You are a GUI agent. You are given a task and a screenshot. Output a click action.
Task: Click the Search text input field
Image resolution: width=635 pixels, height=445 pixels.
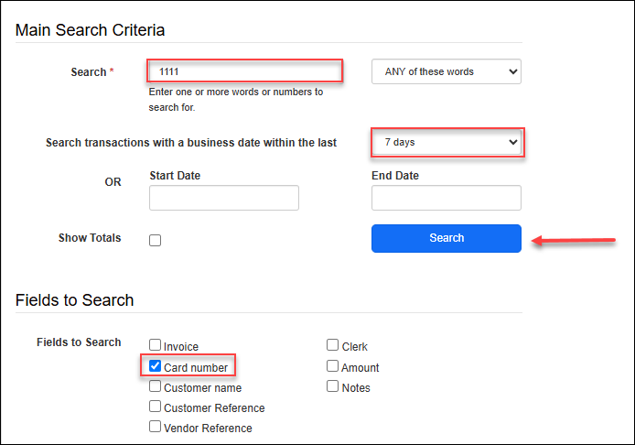(x=244, y=71)
